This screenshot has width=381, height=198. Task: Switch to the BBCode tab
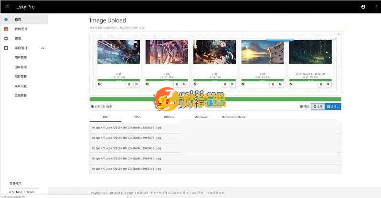[x=169, y=117]
